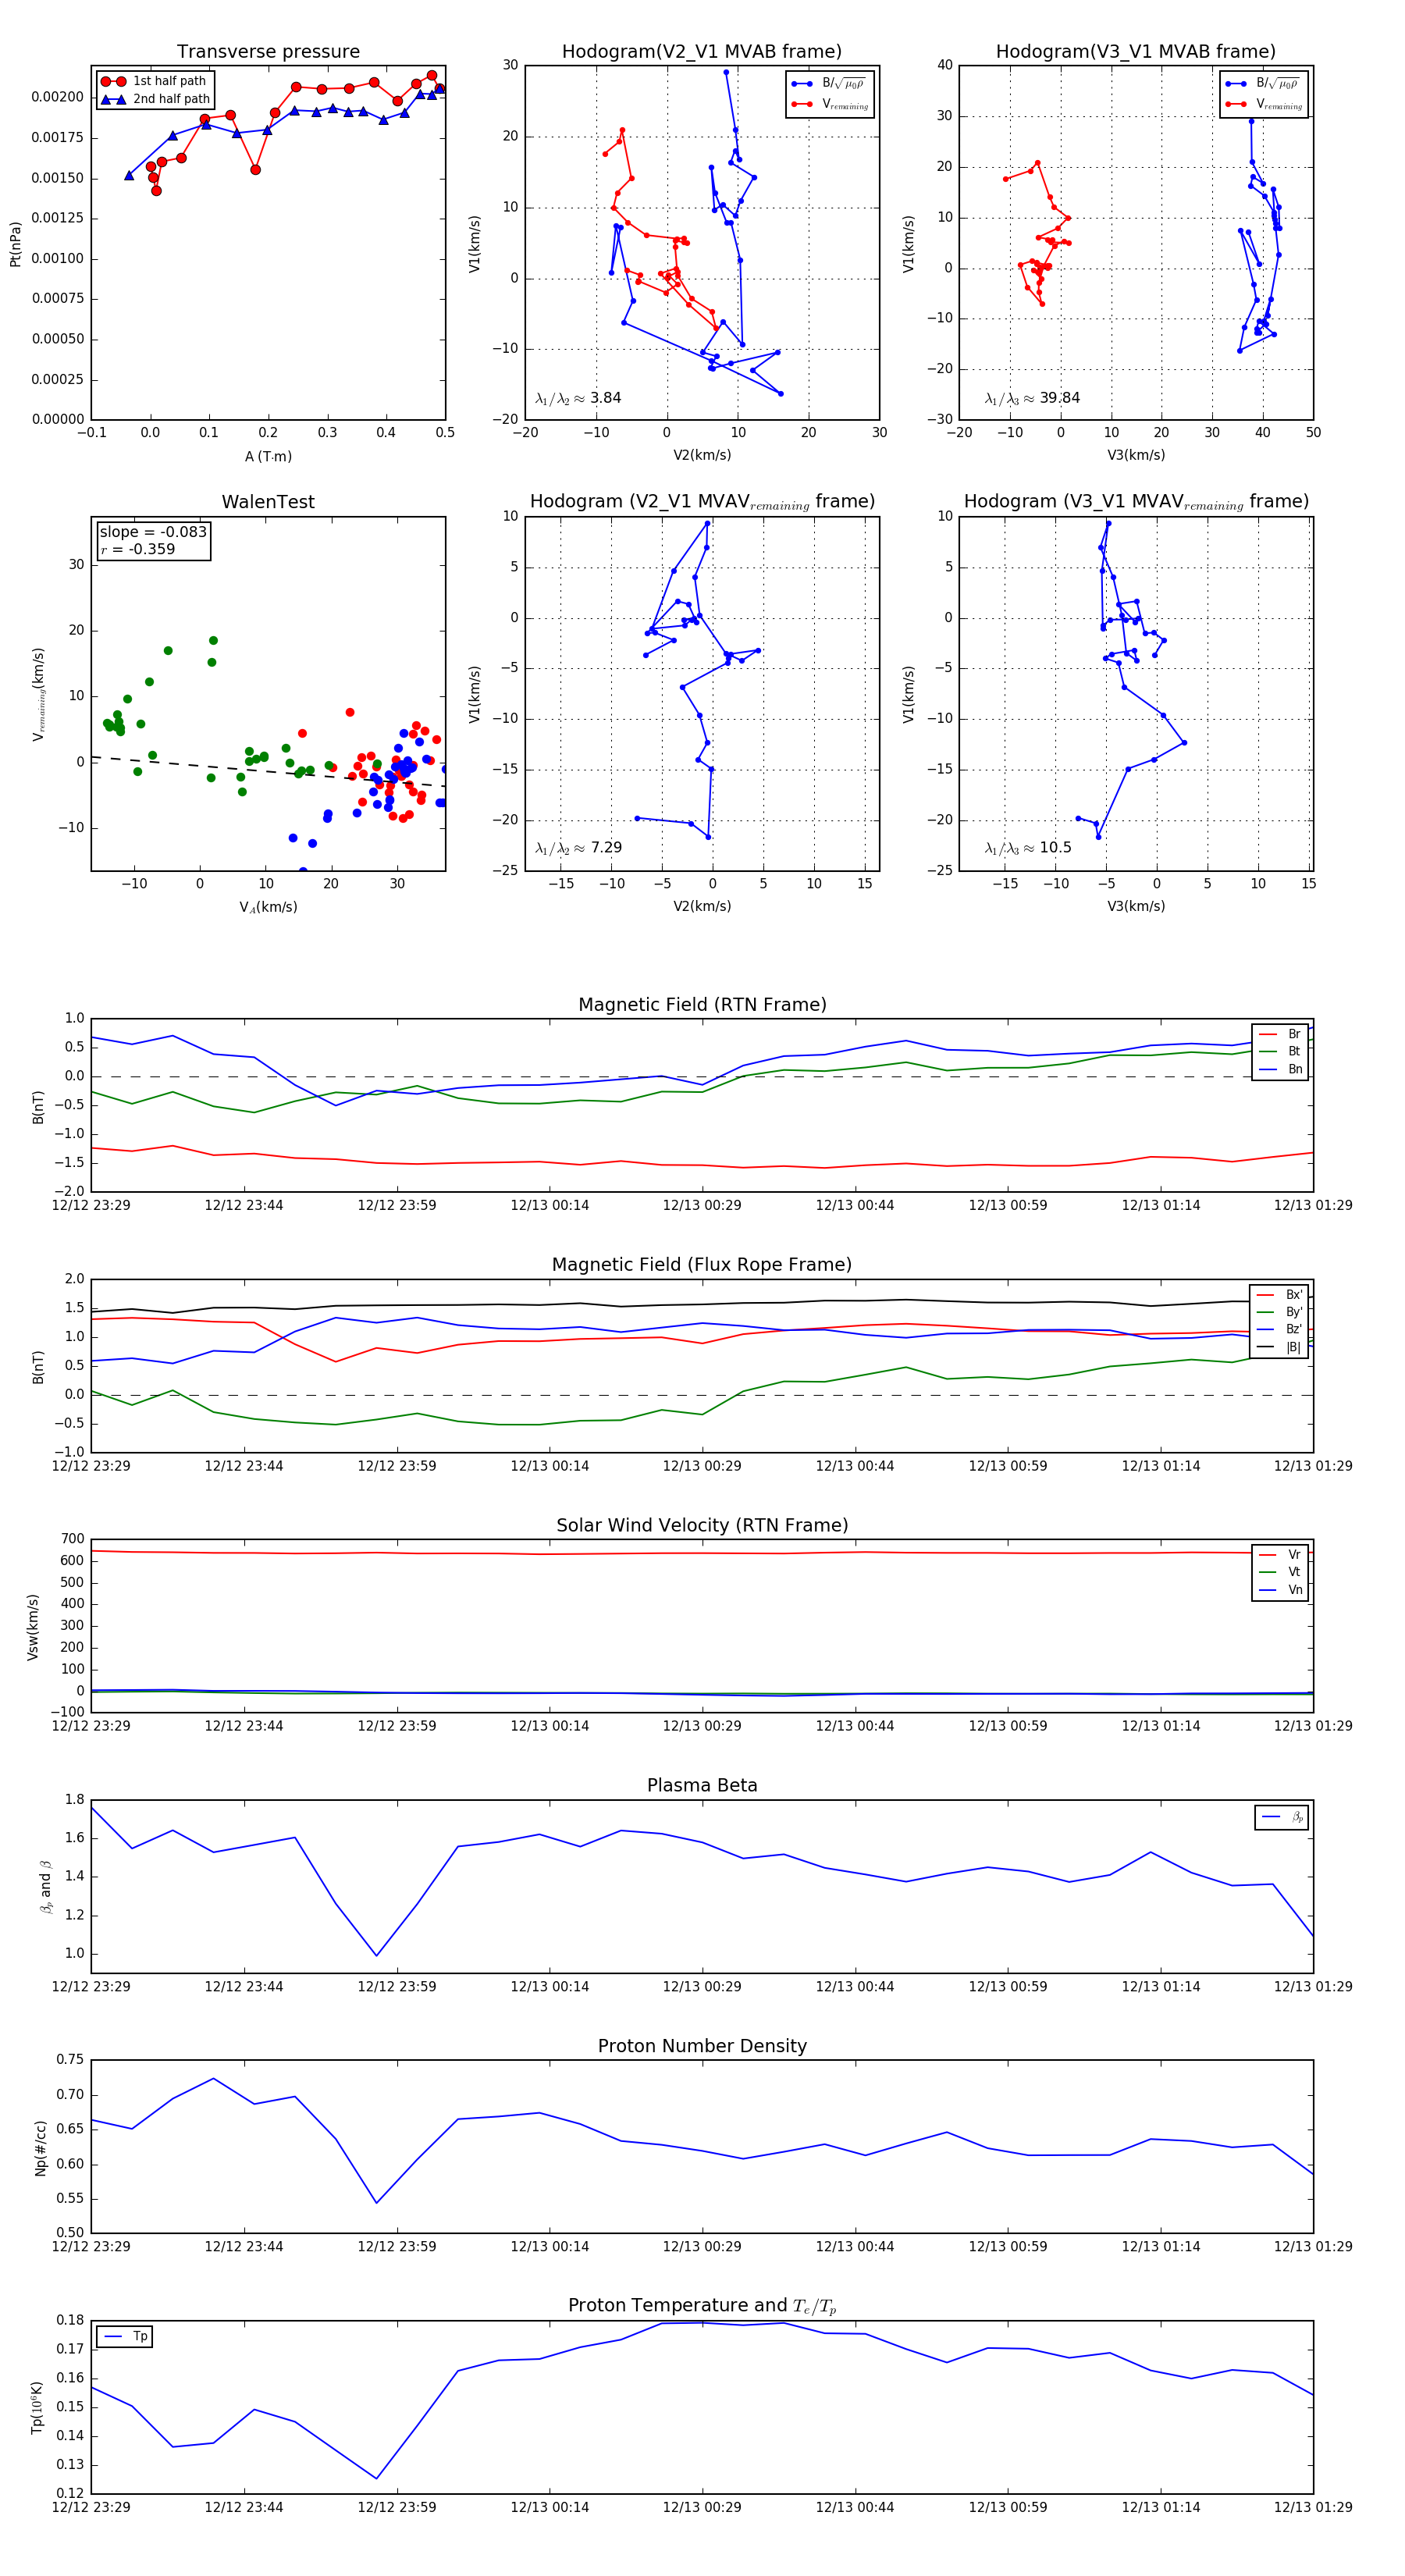1405x2576 pixels.
Task: Click the '12/13 00:29' tick under Proton Temperature plot
Action: pyautogui.click(x=702, y=2507)
